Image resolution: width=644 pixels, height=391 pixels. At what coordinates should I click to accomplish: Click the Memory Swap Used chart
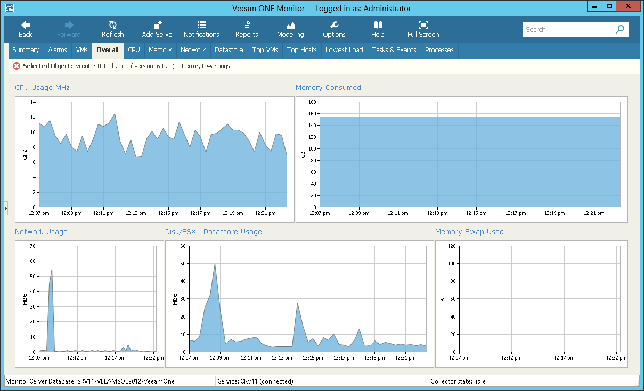532,304
